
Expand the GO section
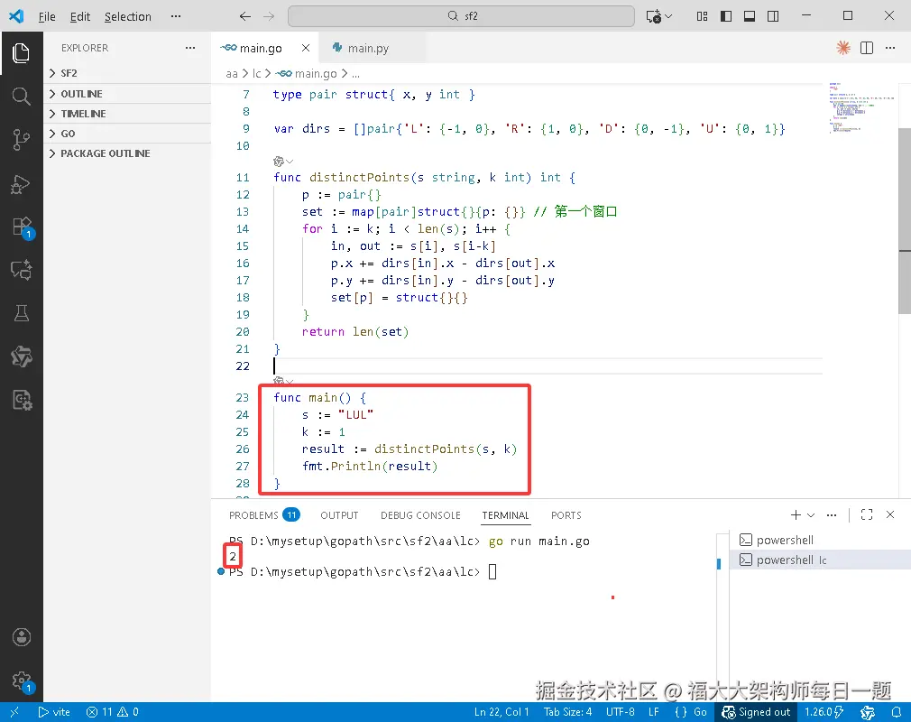point(128,134)
